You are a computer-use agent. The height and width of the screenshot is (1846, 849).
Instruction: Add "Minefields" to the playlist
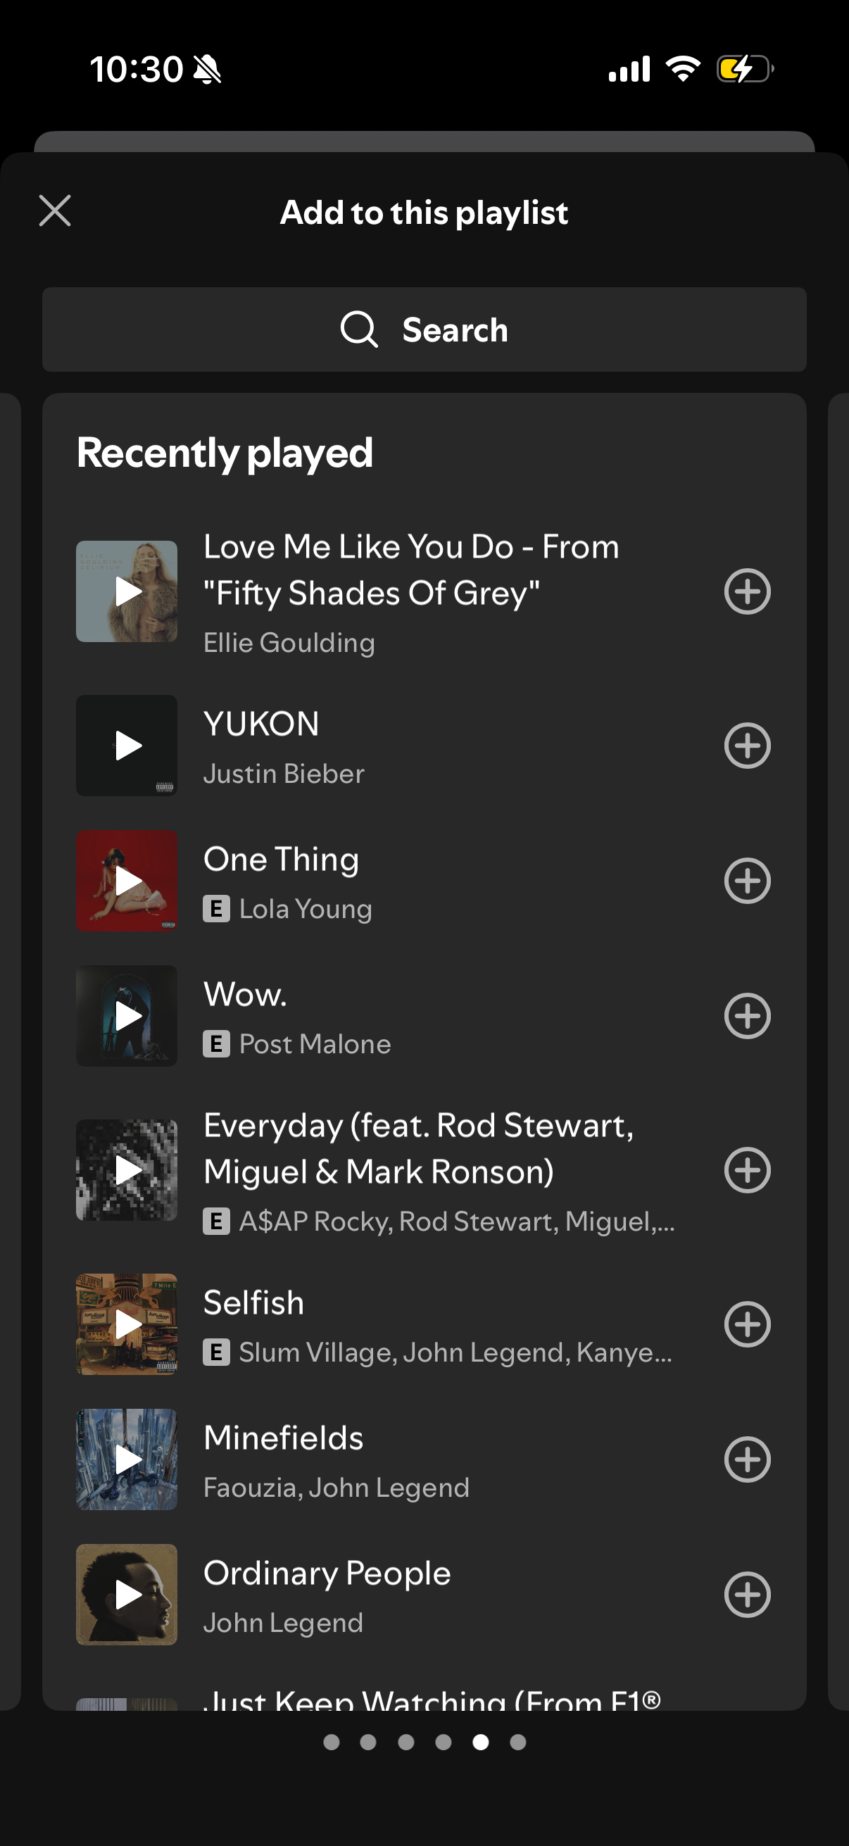point(747,1459)
